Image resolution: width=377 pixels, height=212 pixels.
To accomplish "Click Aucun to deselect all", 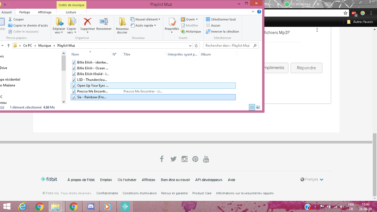I will (x=213, y=26).
